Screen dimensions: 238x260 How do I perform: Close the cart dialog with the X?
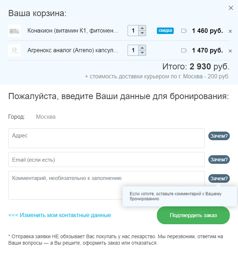[x=230, y=8]
